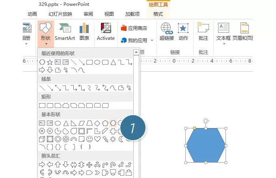The height and width of the screenshot is (178, 276).
Task: Select the plain rectangle in 矩形 section
Action: [x=42, y=106]
